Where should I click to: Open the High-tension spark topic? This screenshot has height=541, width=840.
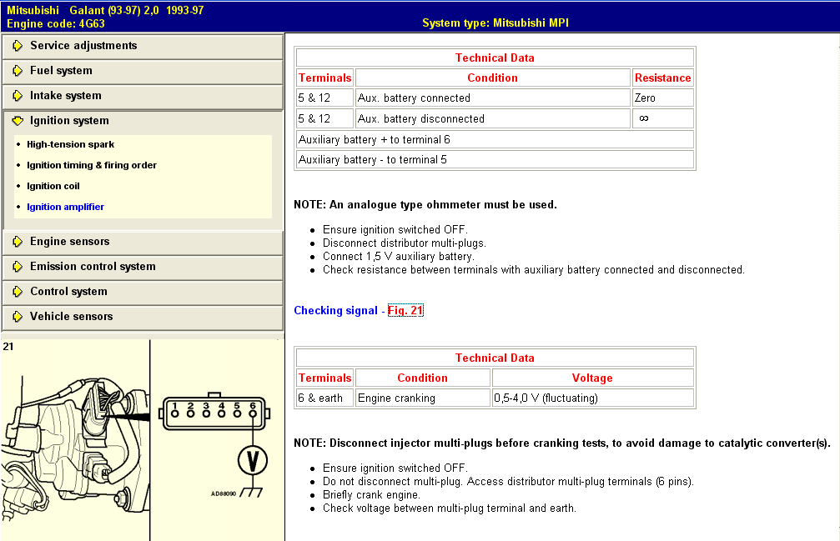[70, 144]
